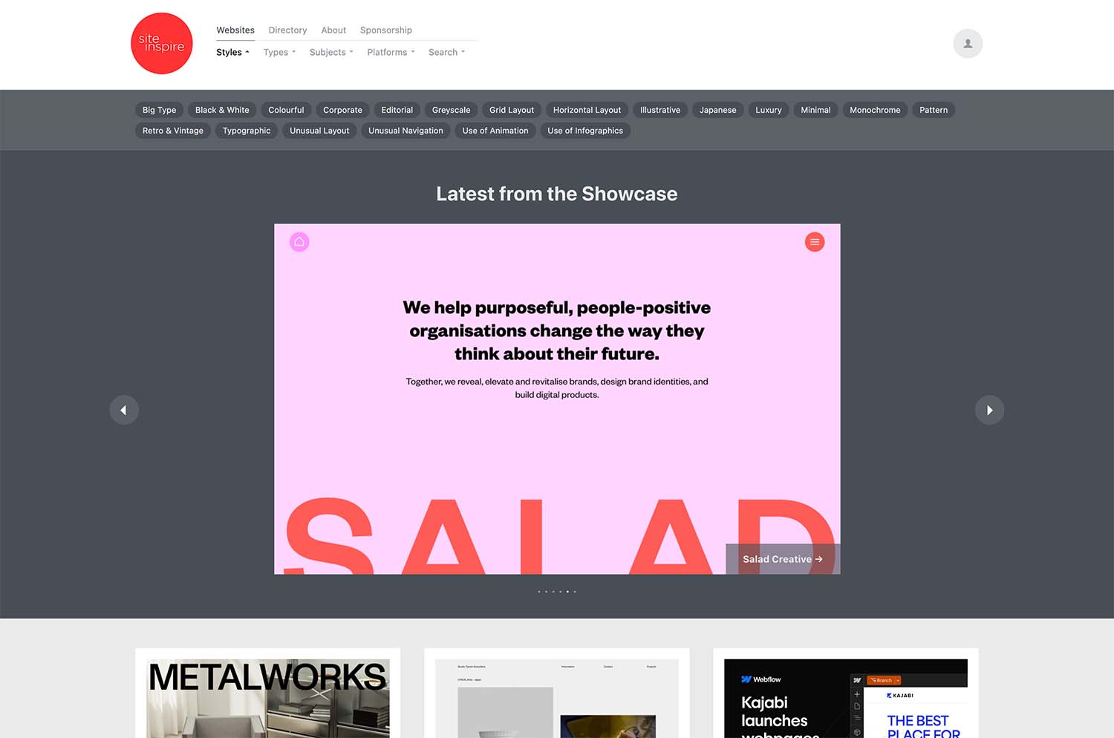The image size is (1114, 738).
Task: Pick the Minimal style tag
Action: (x=815, y=110)
